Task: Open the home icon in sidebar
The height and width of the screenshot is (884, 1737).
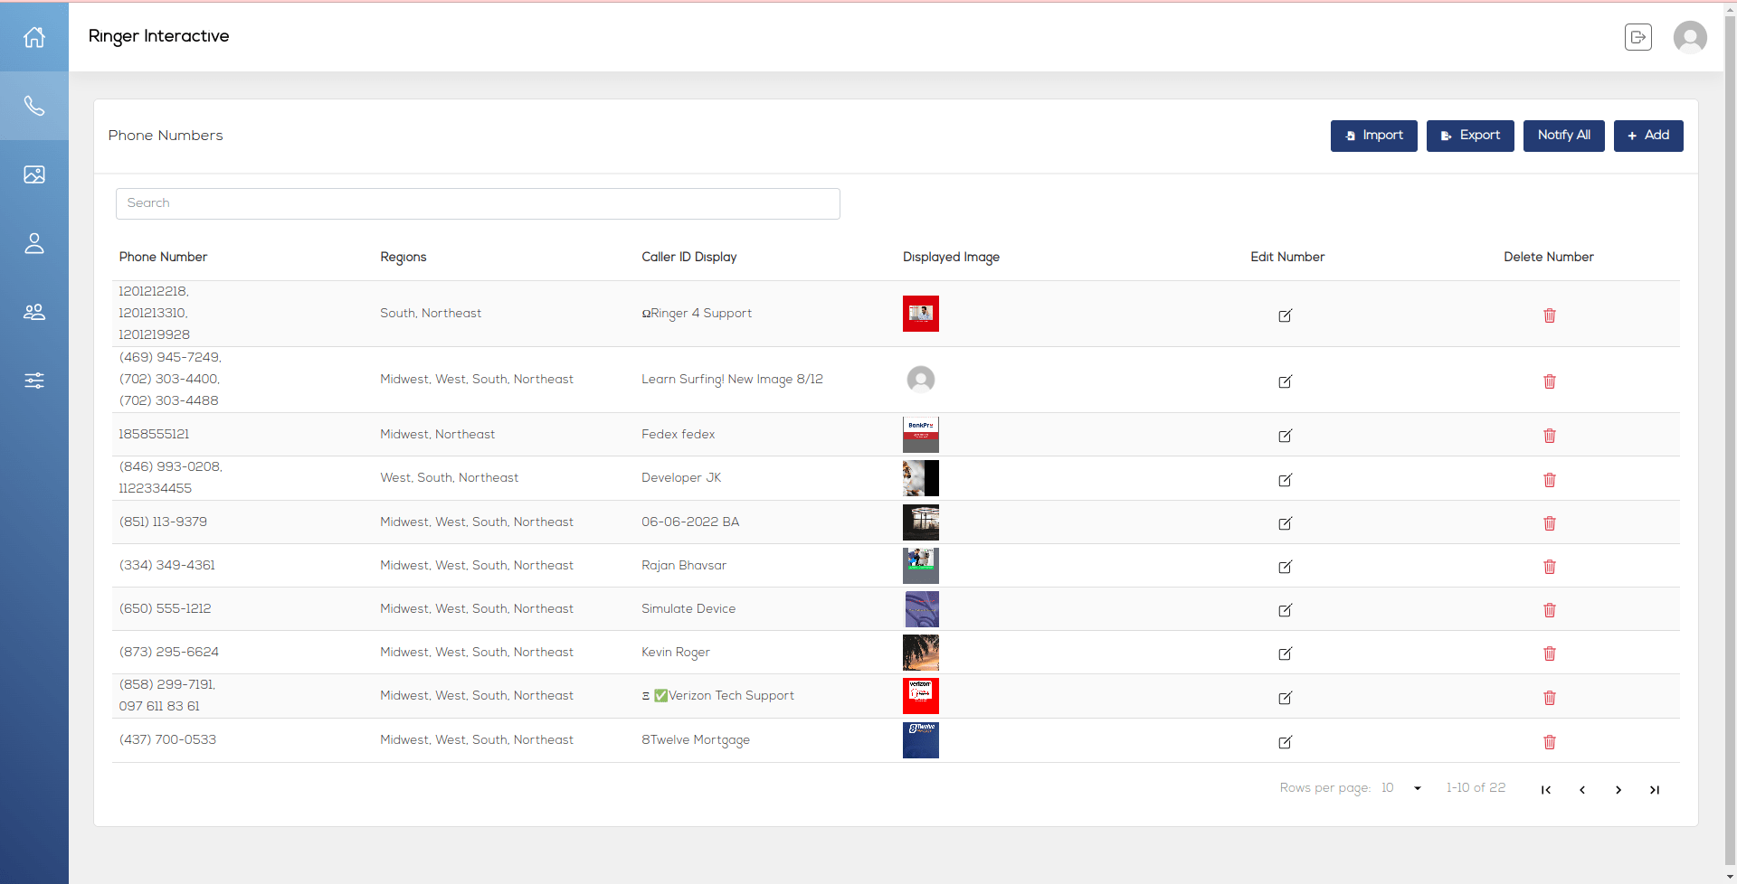Action: point(34,37)
